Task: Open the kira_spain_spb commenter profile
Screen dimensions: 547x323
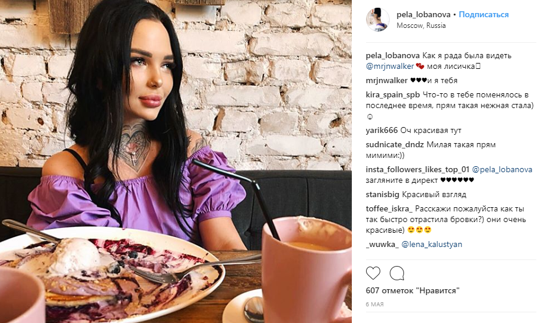Action: click(x=393, y=95)
